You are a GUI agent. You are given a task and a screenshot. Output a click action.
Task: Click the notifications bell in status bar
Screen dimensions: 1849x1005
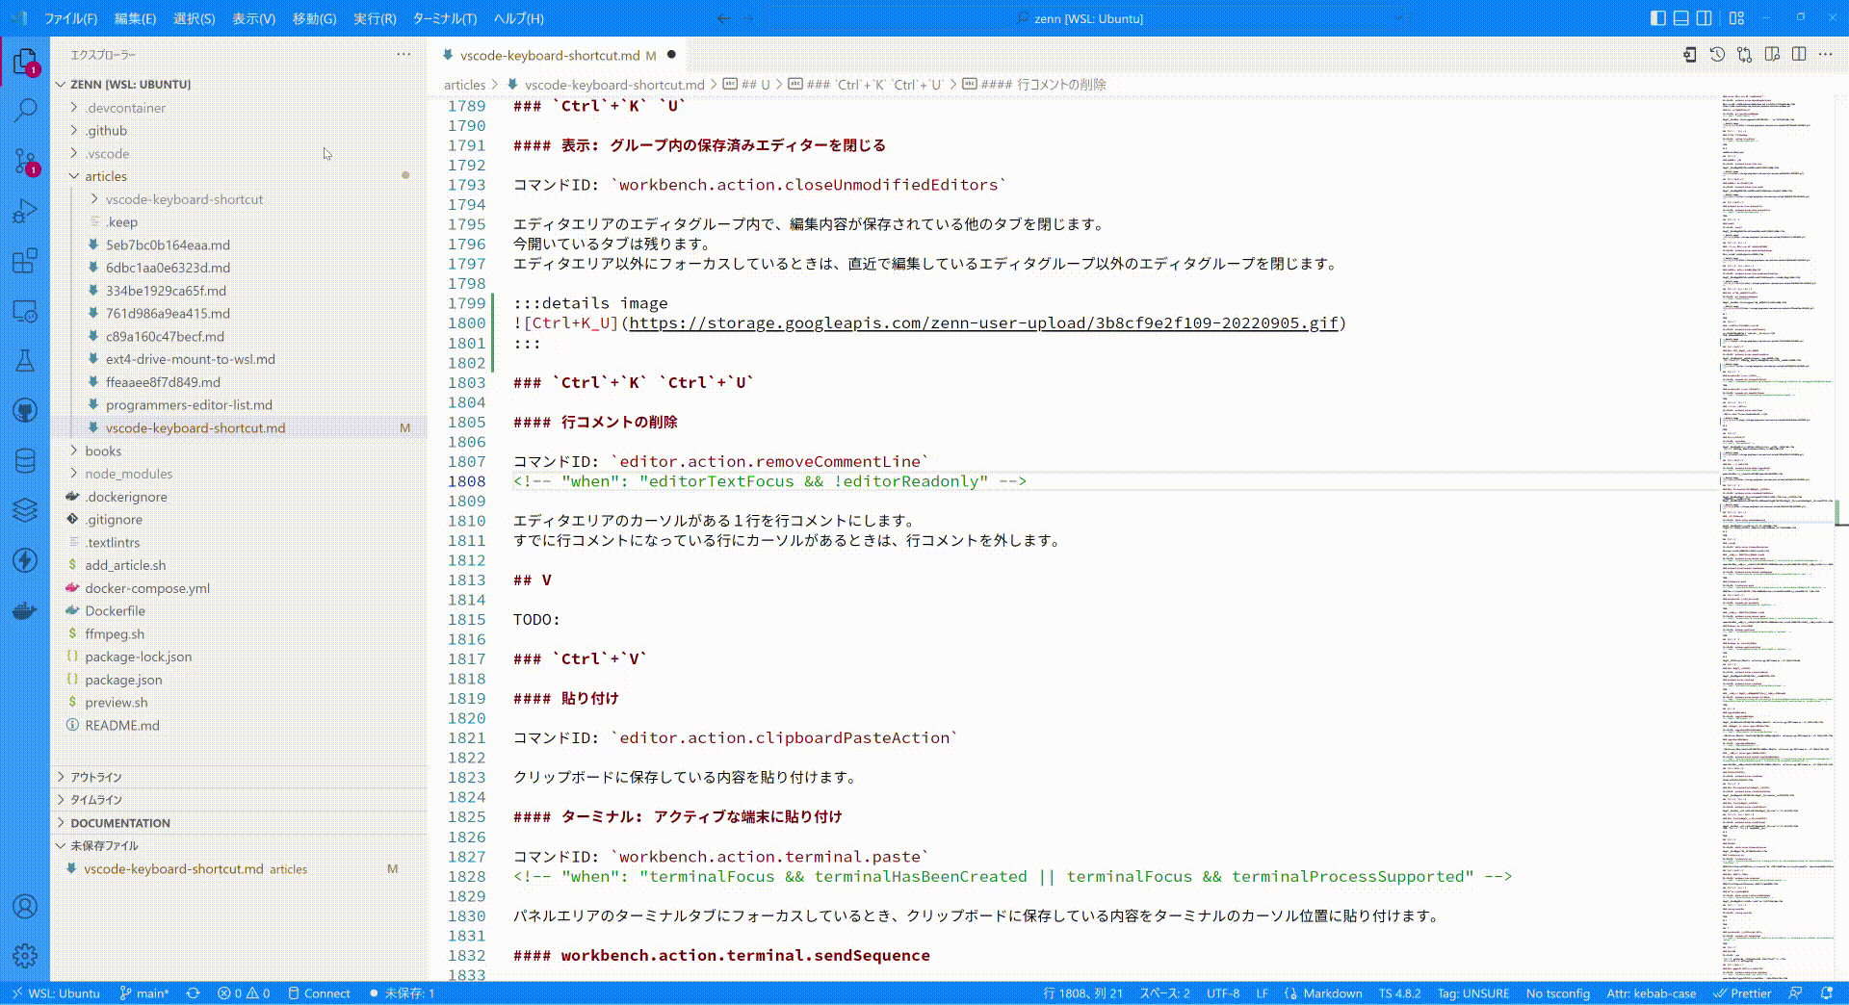click(x=1827, y=993)
